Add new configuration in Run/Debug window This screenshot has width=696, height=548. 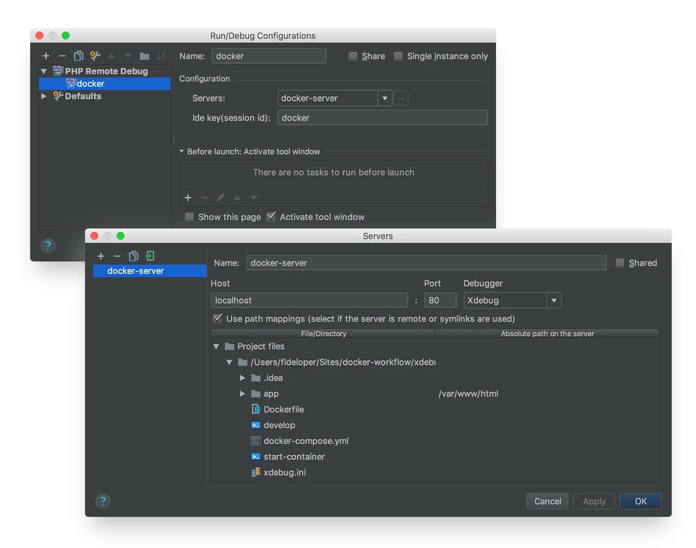tap(46, 56)
